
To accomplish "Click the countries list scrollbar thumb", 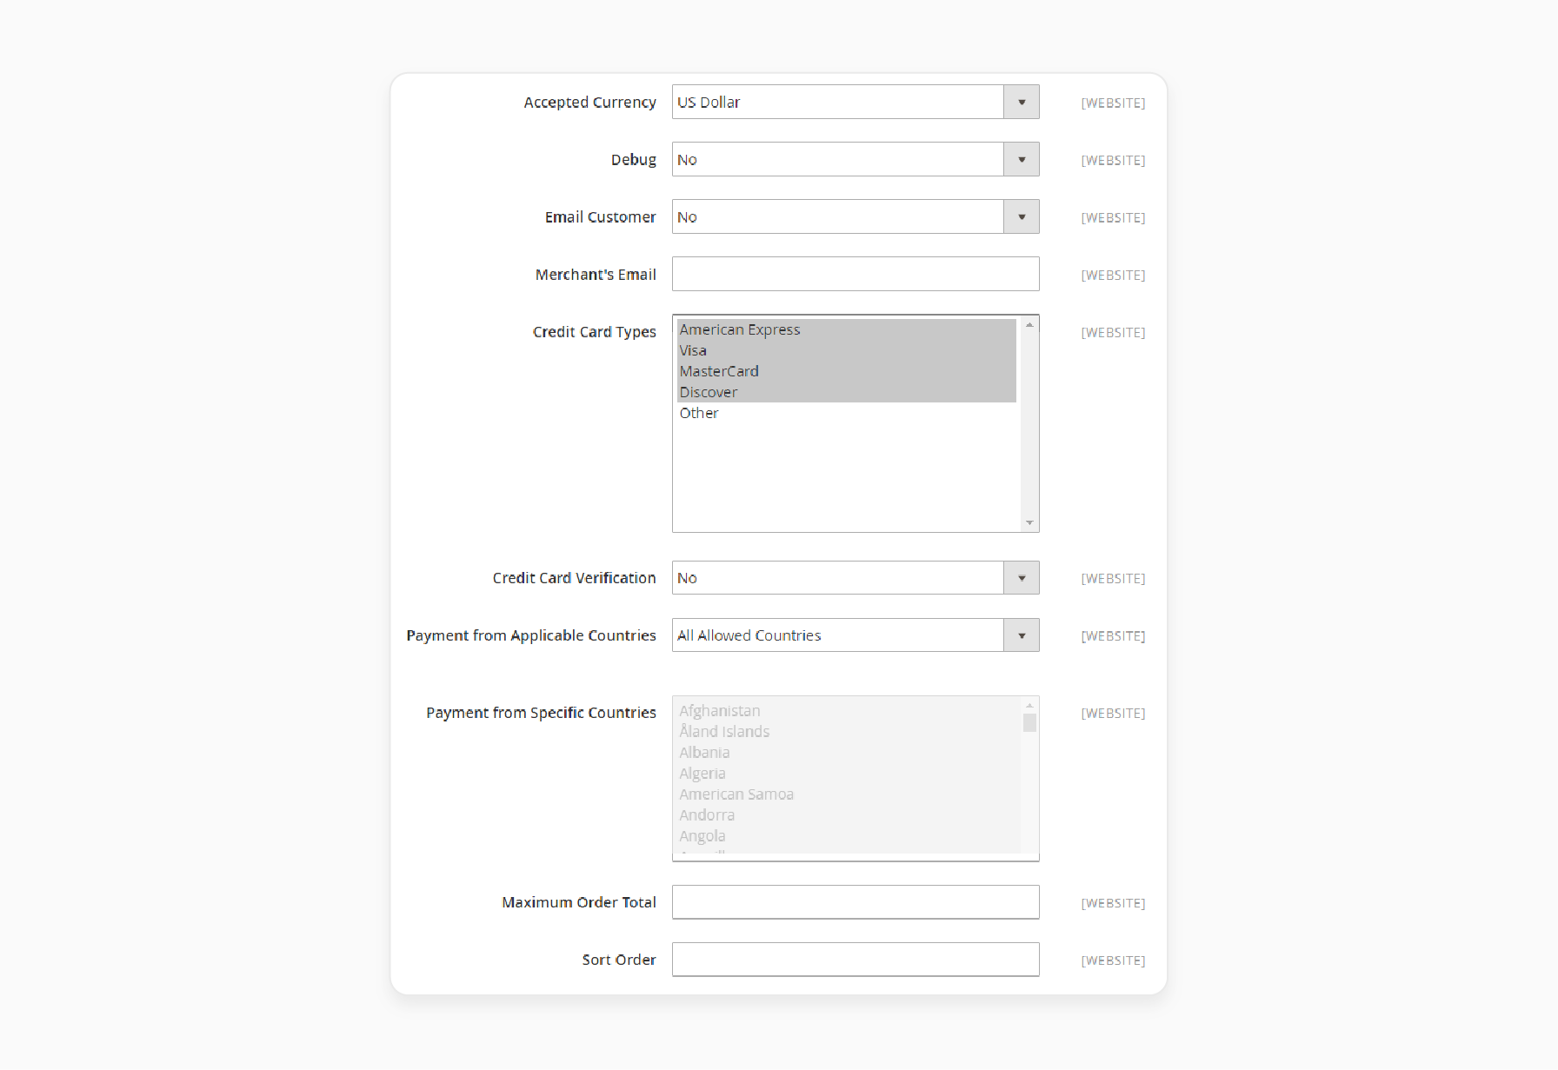I will click(x=1029, y=723).
